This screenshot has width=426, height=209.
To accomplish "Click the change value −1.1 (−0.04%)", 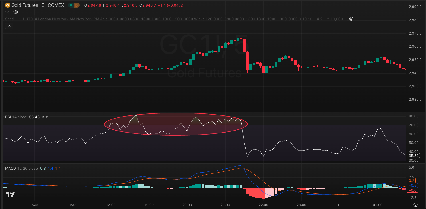I will [x=171, y=5].
